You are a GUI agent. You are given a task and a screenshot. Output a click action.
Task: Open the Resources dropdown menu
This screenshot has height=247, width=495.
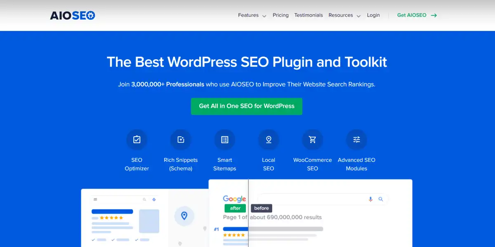[342, 15]
